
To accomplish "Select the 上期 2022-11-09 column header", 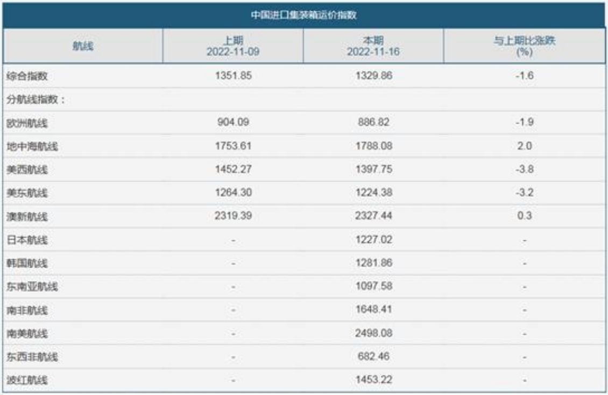I will 233,46.
